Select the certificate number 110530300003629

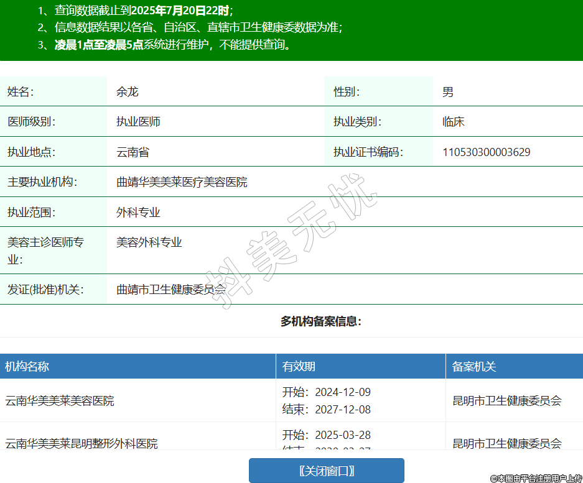486,152
